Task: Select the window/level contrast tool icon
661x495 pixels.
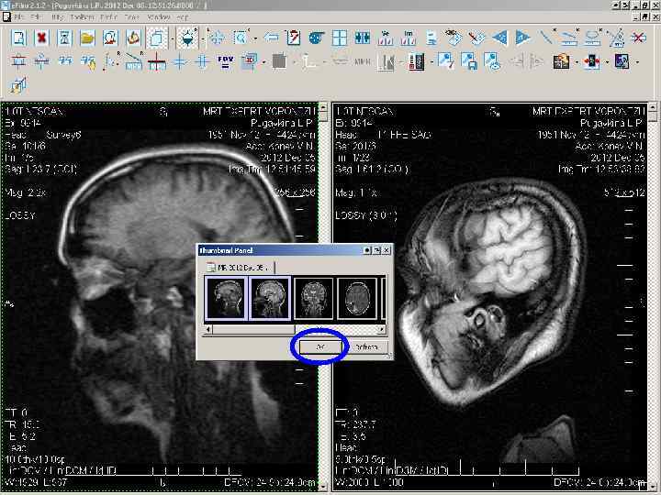Action: [x=187, y=38]
